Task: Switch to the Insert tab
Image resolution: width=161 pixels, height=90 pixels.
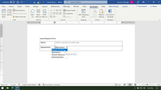Action: tap(20, 6)
